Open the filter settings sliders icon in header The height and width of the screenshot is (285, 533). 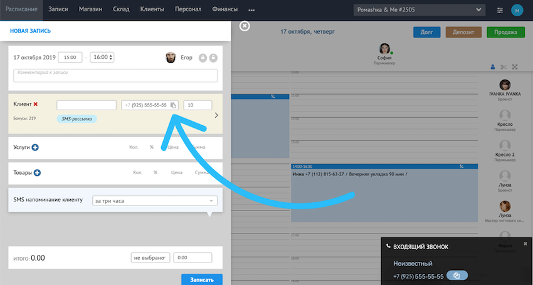[x=499, y=10]
